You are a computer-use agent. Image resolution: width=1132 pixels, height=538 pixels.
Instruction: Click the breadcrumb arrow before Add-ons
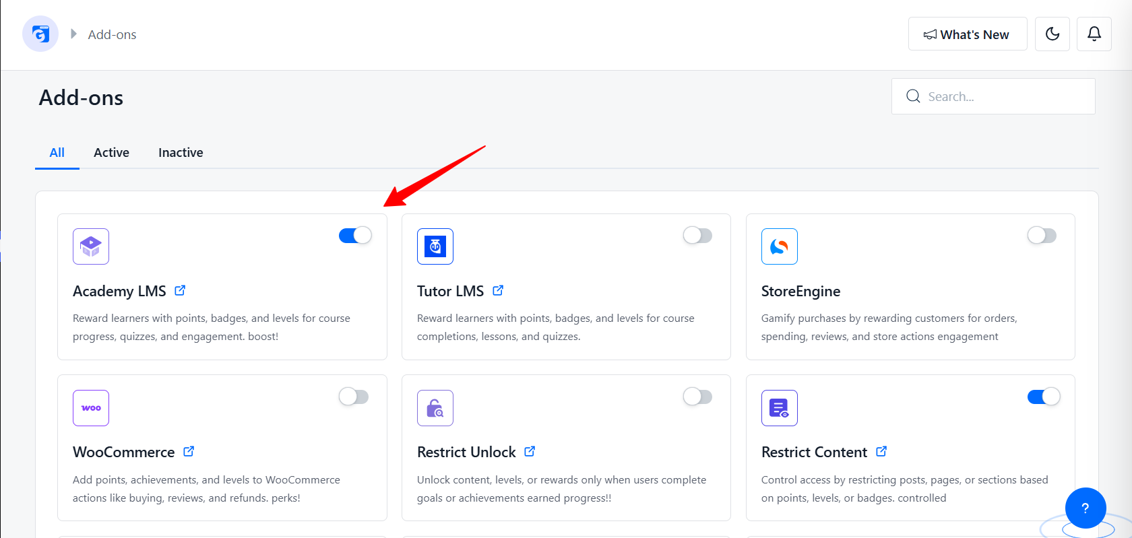coord(73,34)
